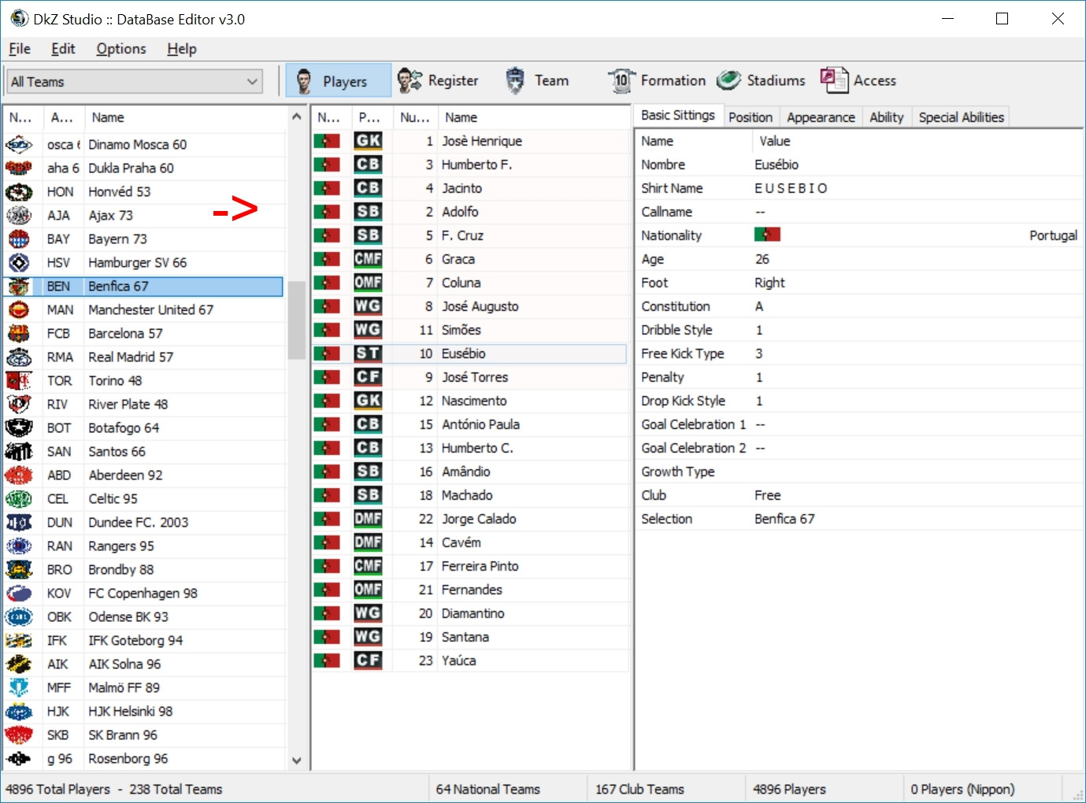This screenshot has width=1086, height=803.
Task: Click the Barcelona 57 crest
Action: [19, 333]
